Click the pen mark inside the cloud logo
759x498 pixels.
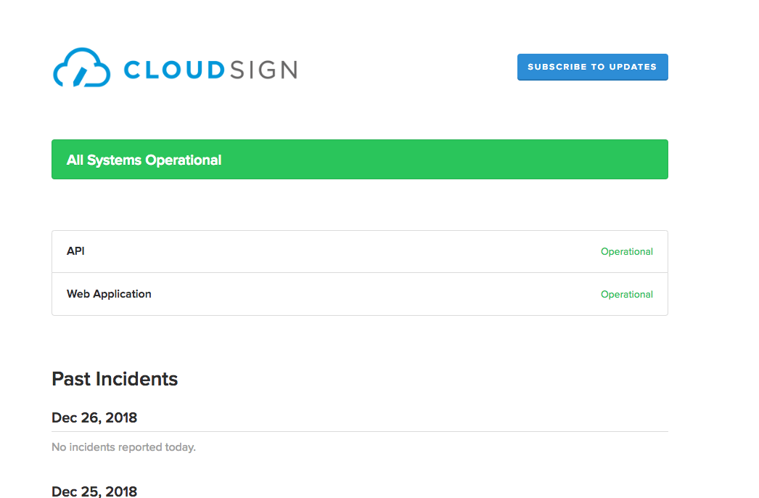[80, 77]
